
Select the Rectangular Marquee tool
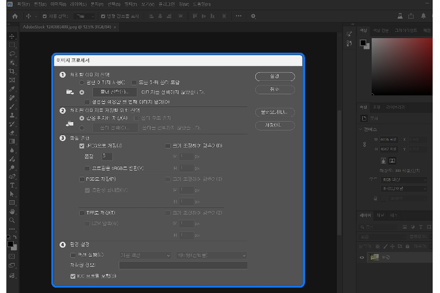[x=12, y=45]
